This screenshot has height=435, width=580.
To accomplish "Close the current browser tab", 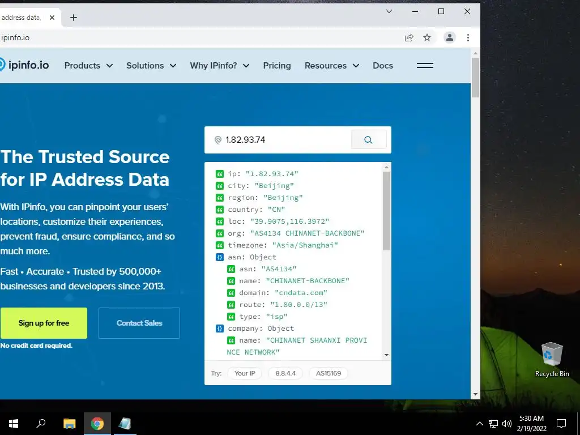I will coord(52,18).
